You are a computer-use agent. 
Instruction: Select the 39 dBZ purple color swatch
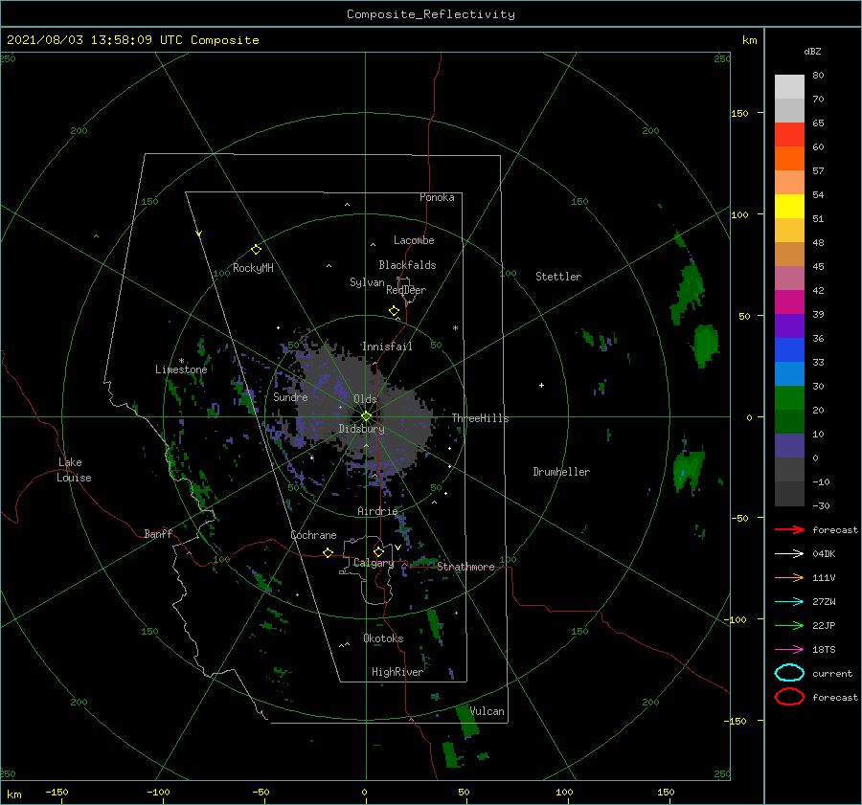point(789,325)
